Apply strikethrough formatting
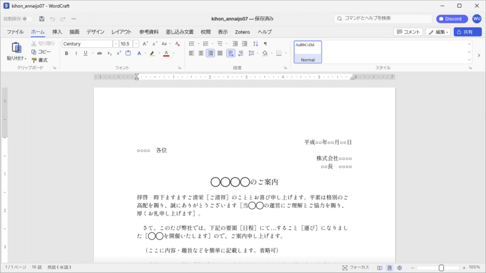 [x=100, y=53]
